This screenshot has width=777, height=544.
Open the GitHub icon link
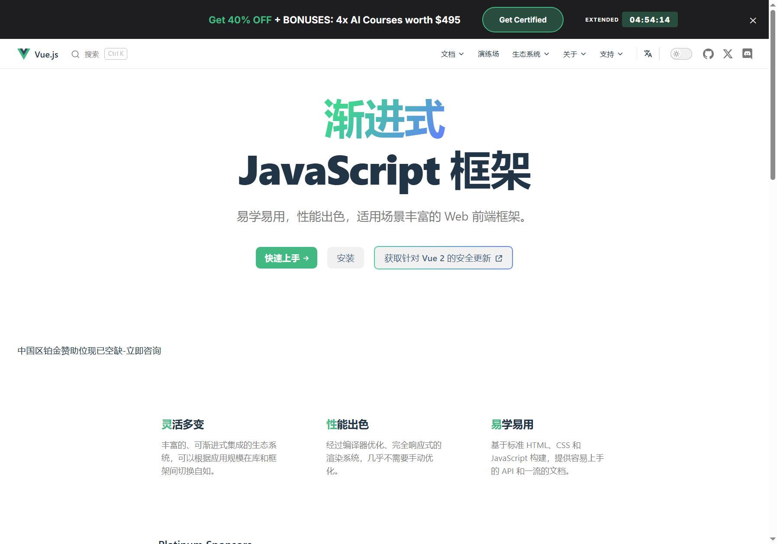(x=708, y=54)
